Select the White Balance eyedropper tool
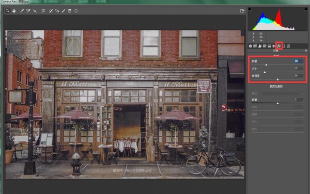The image size is (310, 194). click(22, 11)
